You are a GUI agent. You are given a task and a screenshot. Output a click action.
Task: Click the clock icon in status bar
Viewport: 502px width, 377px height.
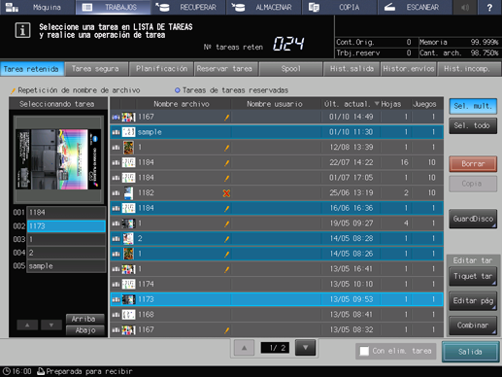point(6,371)
